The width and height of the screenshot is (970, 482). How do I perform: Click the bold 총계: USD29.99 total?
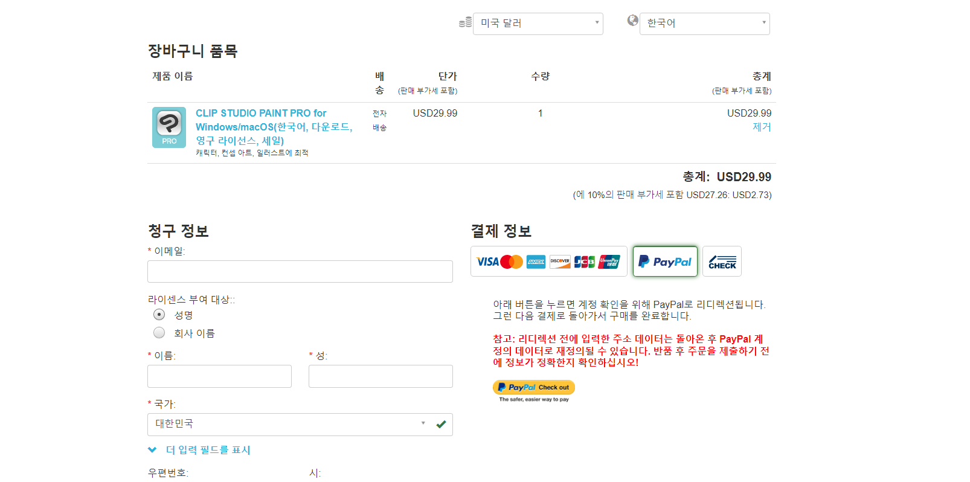click(727, 177)
